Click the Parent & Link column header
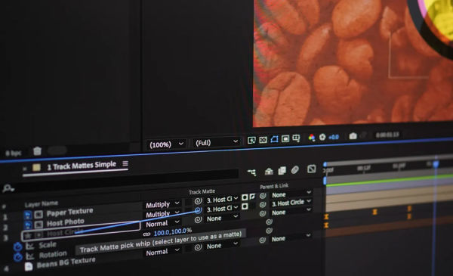 274,186
